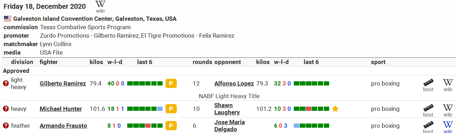Open Shawn Laughery profile link
The height and width of the screenshot is (133, 456).
click(x=227, y=109)
